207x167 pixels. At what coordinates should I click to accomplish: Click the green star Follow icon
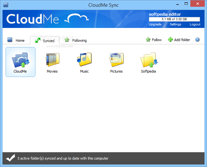(x=148, y=40)
